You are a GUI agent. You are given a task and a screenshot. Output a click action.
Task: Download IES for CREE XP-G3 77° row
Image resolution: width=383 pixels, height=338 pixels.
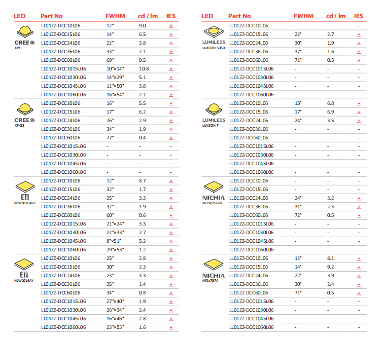[x=171, y=138]
